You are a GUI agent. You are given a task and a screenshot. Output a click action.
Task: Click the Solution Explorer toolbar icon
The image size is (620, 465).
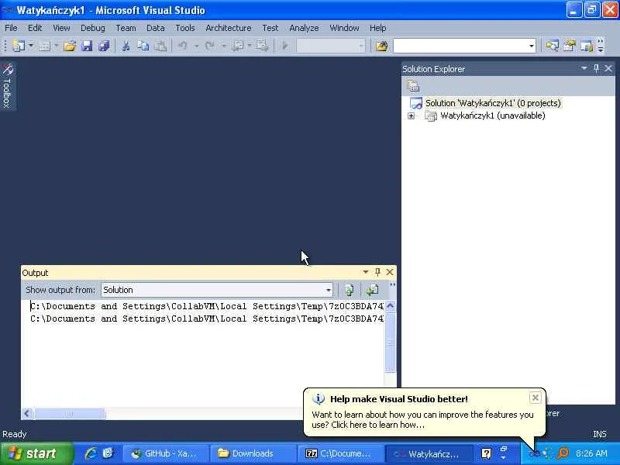[x=552, y=46]
